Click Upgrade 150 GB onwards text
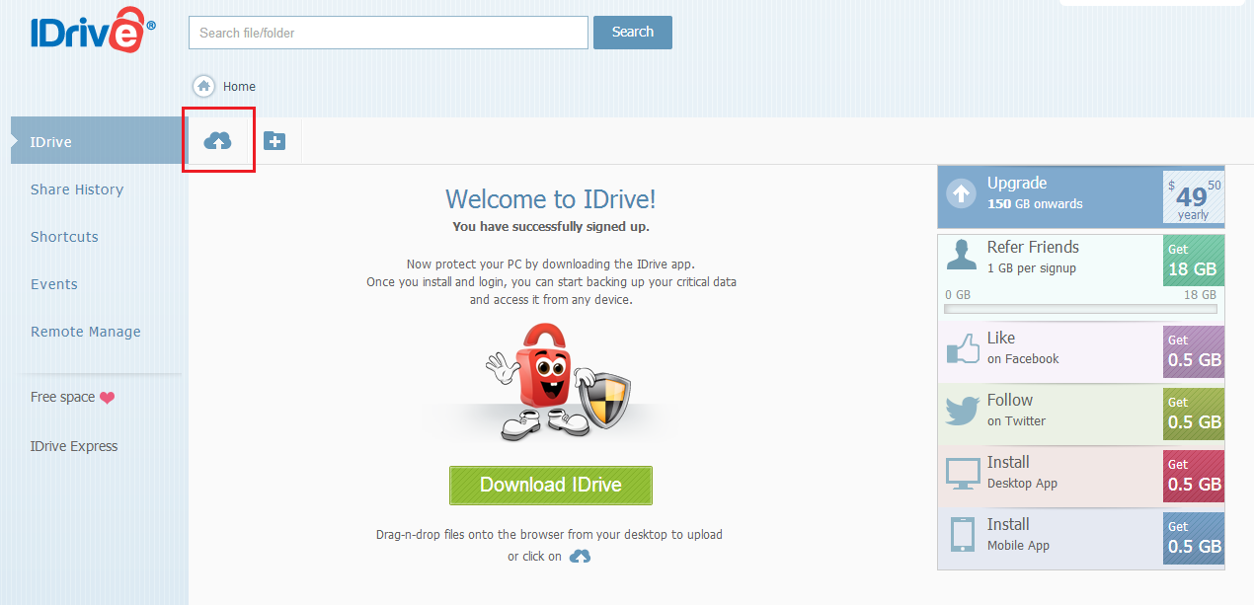Screen dimensions: 1254x605 click(1035, 193)
